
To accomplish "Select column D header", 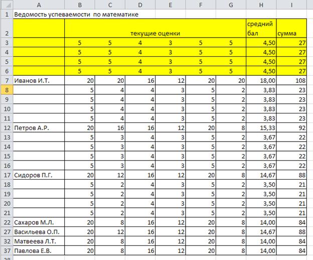I will 140,5.
